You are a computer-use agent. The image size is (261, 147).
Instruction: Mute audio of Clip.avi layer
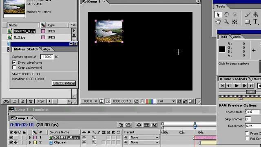tap(15, 143)
